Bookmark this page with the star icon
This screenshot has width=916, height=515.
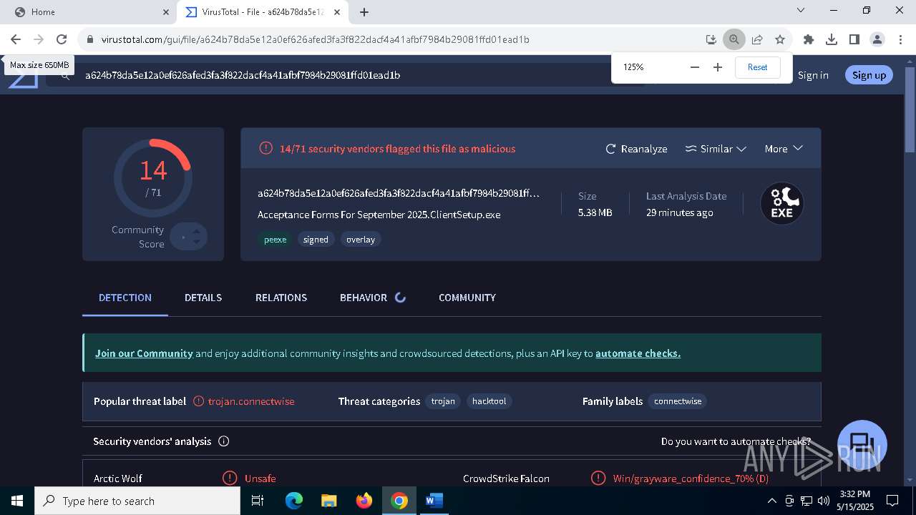point(780,39)
